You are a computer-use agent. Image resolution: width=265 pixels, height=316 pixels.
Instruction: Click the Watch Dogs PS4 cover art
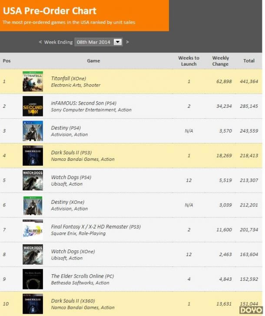(x=33, y=180)
